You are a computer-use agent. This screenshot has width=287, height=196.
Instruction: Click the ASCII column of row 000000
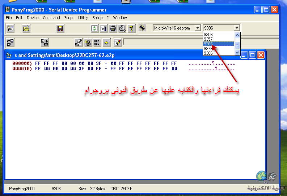click(212, 63)
